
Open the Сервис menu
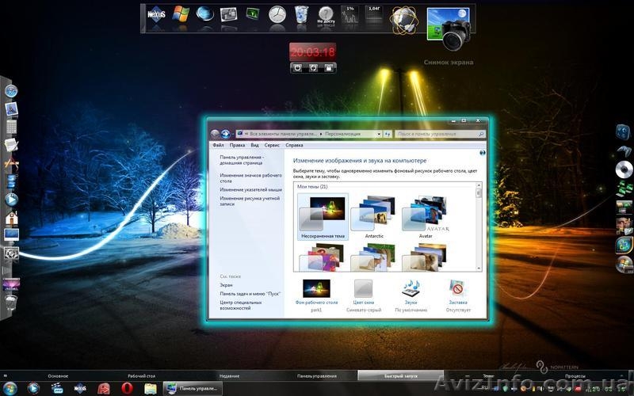tap(272, 146)
